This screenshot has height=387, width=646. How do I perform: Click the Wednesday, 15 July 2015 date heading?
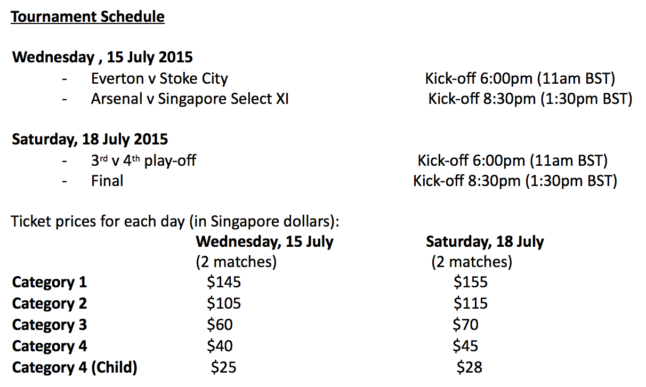point(102,57)
